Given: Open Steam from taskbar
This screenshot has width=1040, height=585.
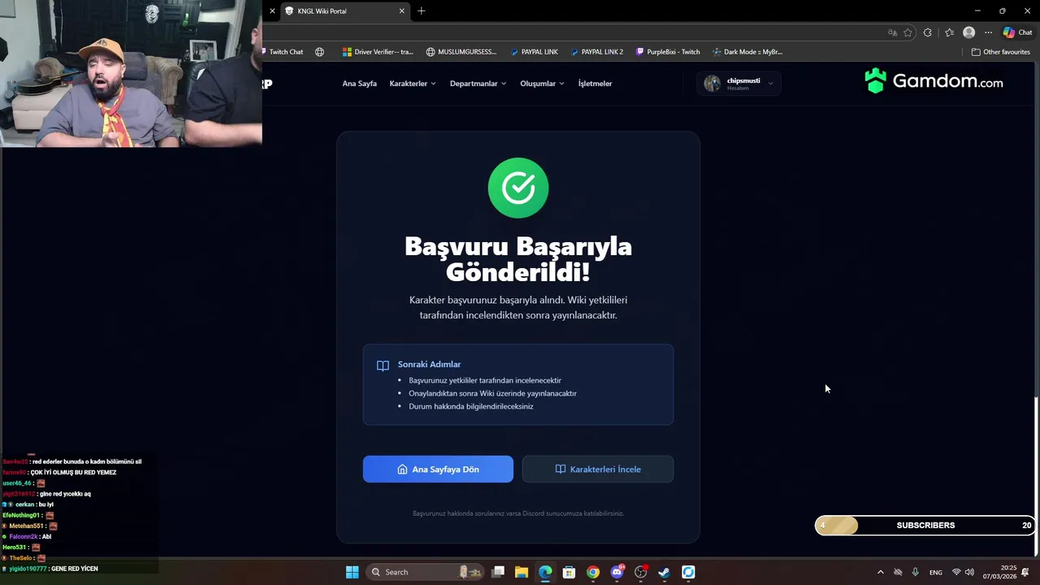Looking at the screenshot, I should point(664,572).
